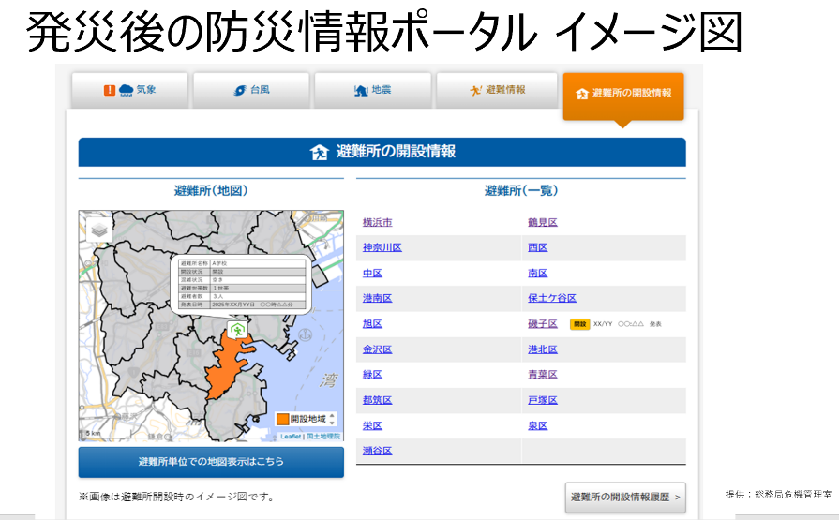Viewport: 839px width, 520px height.
Task: Click the 瀬谷区 link
Action: pos(377,451)
